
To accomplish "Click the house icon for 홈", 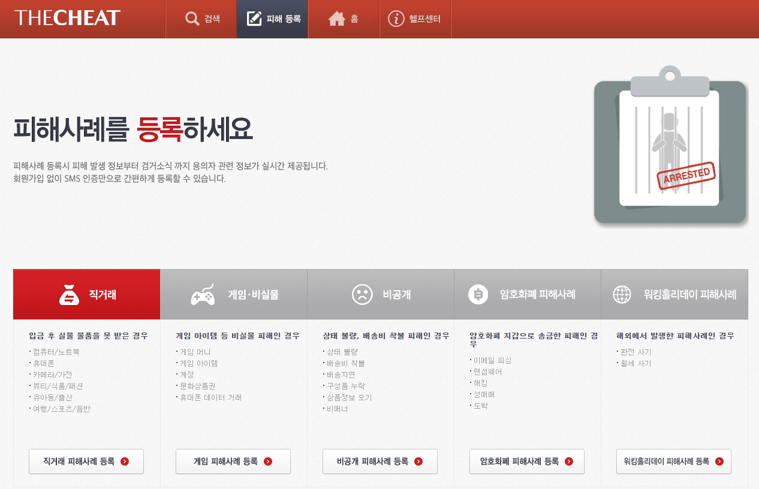I will [x=337, y=19].
